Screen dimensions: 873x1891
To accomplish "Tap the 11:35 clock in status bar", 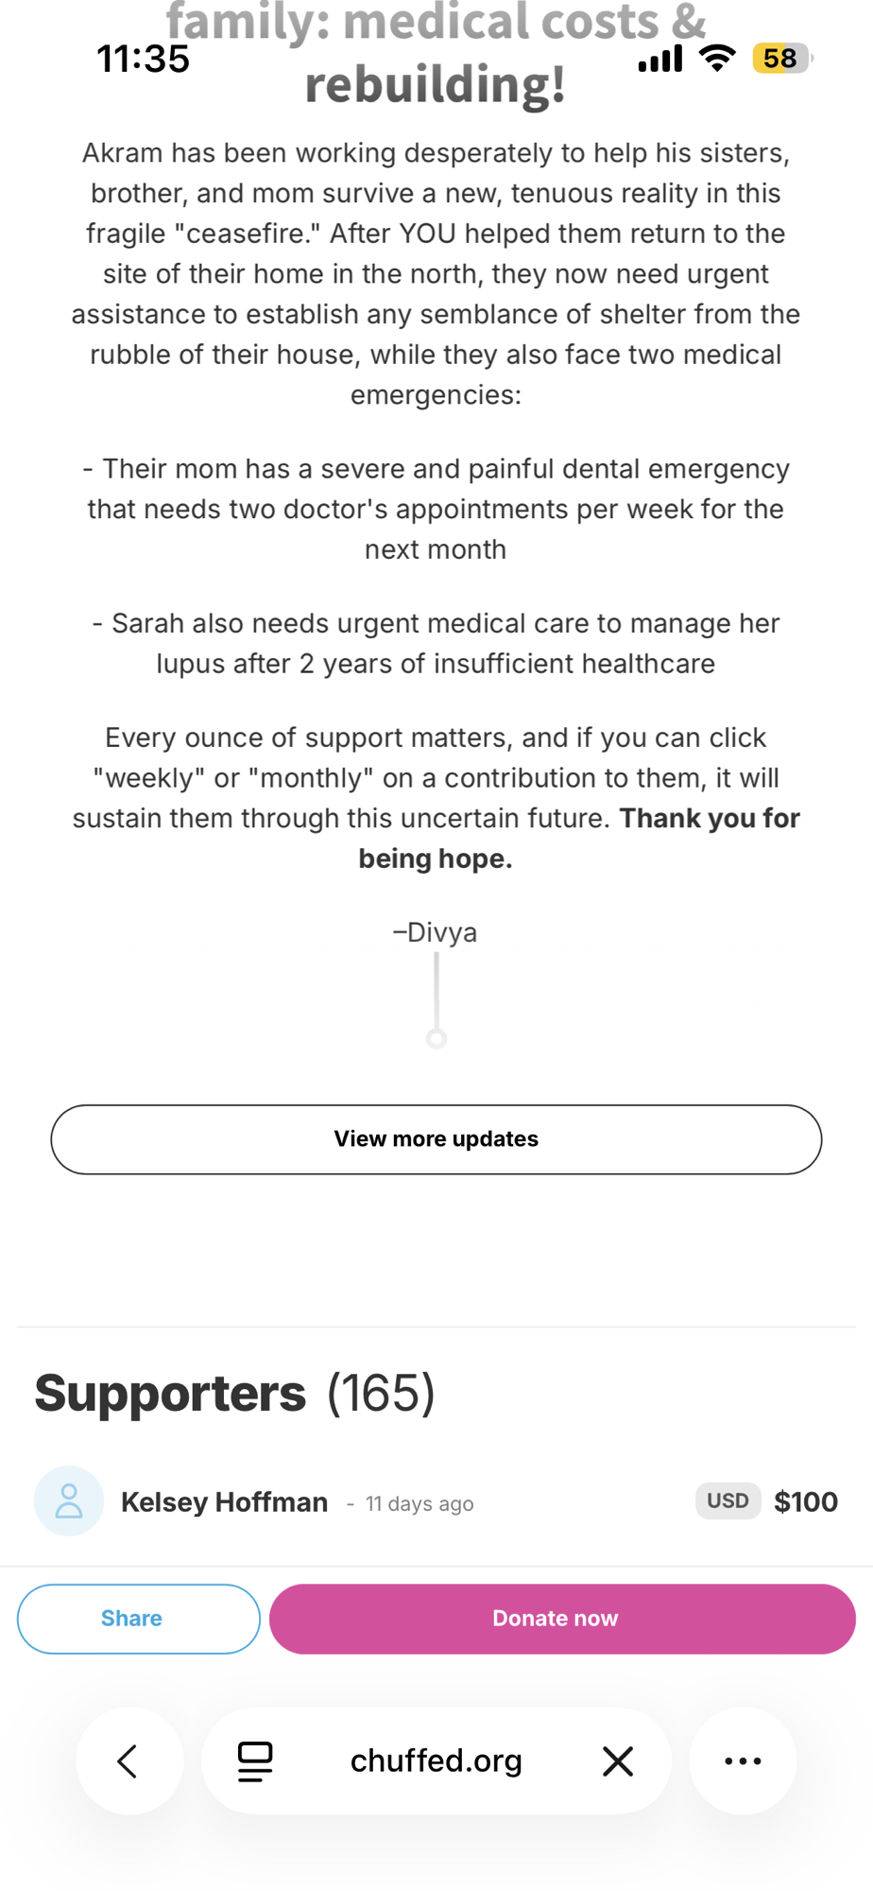I will 143,59.
